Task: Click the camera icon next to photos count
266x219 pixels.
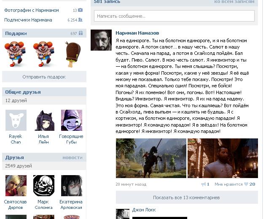Action: [81, 10]
